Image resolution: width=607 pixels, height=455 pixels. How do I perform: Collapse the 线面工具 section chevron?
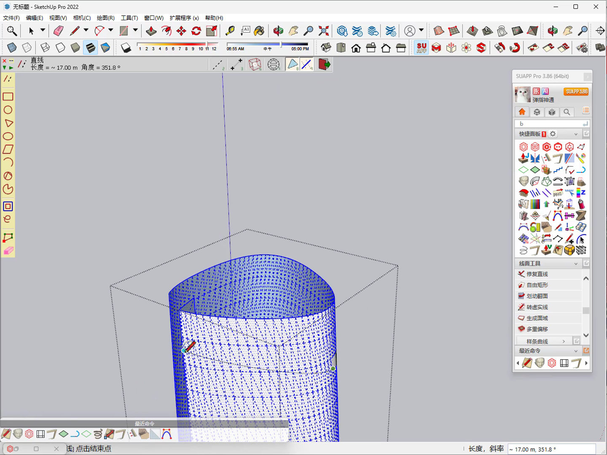[x=576, y=263]
